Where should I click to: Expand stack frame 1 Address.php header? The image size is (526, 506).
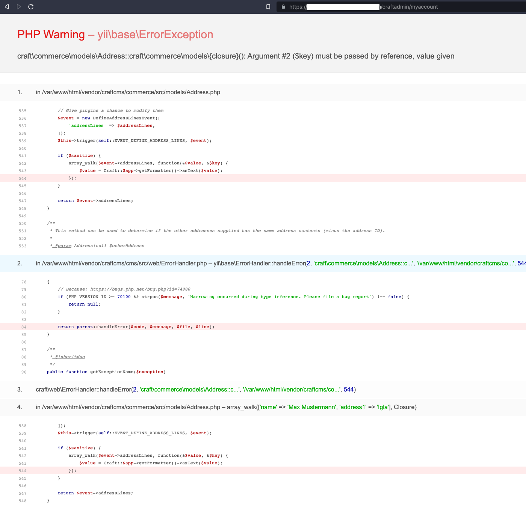point(263,92)
